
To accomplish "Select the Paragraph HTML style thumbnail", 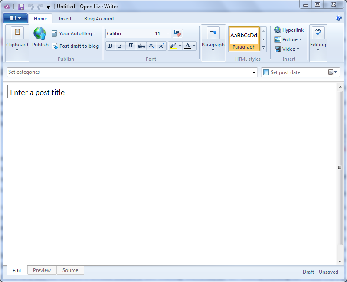I will (244, 39).
